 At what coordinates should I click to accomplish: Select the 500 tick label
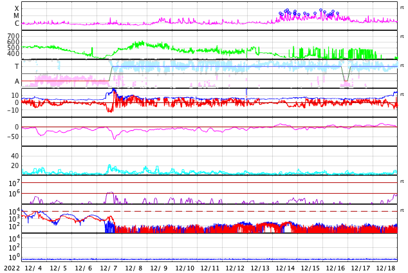14,48
